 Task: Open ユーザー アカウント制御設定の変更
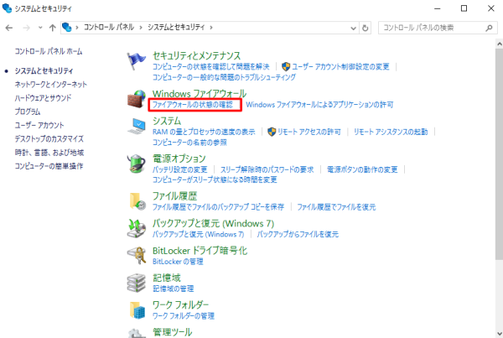340,67
